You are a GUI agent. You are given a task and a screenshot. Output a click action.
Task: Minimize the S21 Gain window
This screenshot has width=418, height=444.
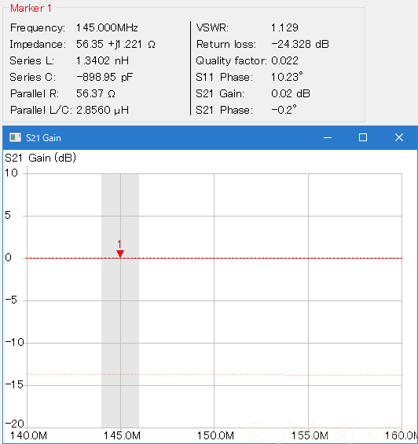(328, 137)
